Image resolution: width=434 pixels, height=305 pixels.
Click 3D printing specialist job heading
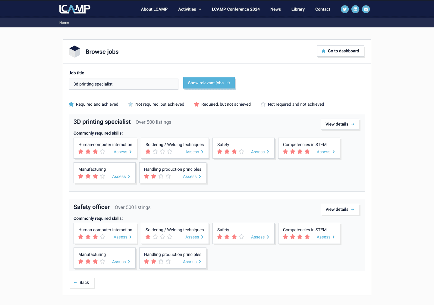(x=102, y=122)
